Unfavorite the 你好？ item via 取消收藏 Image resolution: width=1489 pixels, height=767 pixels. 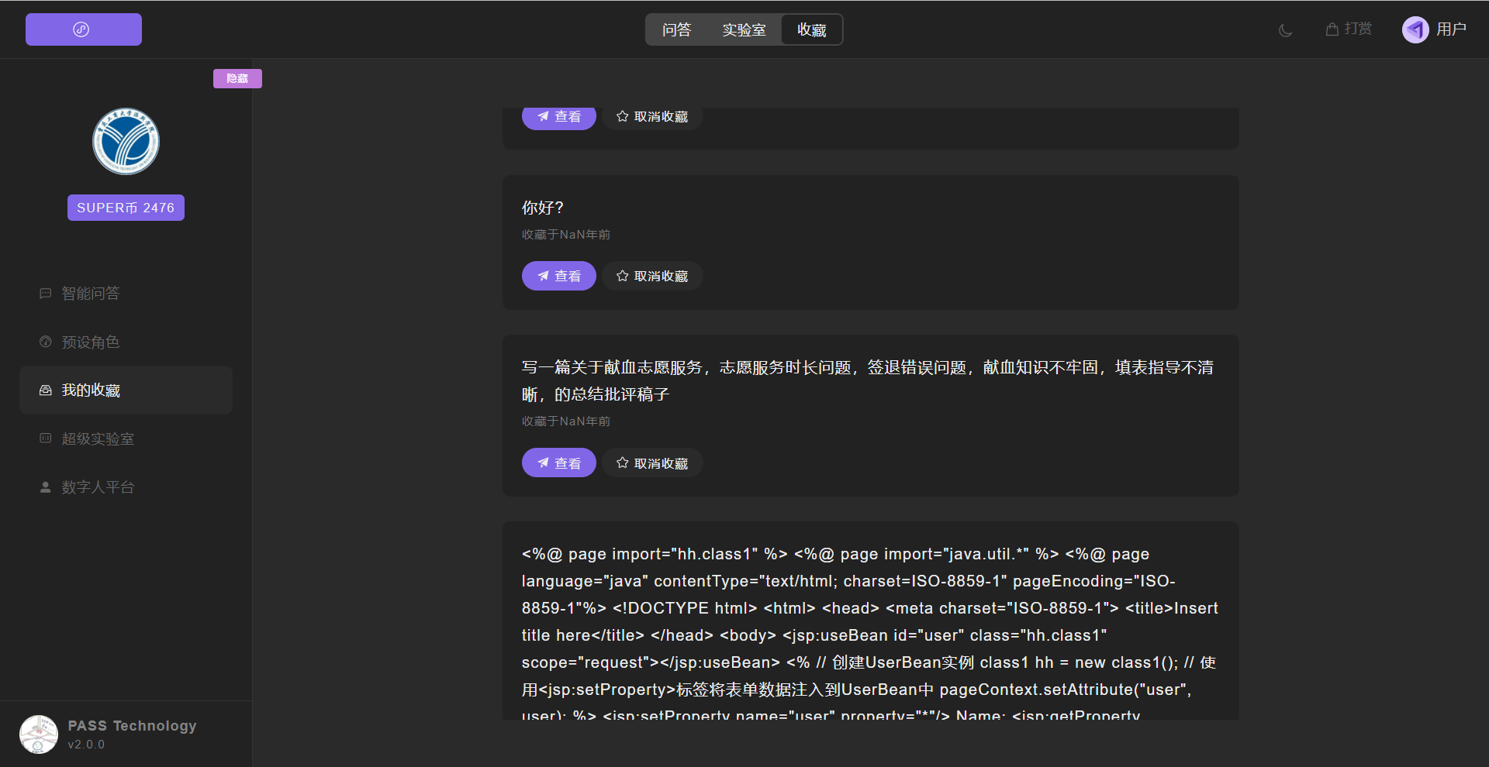(x=652, y=276)
